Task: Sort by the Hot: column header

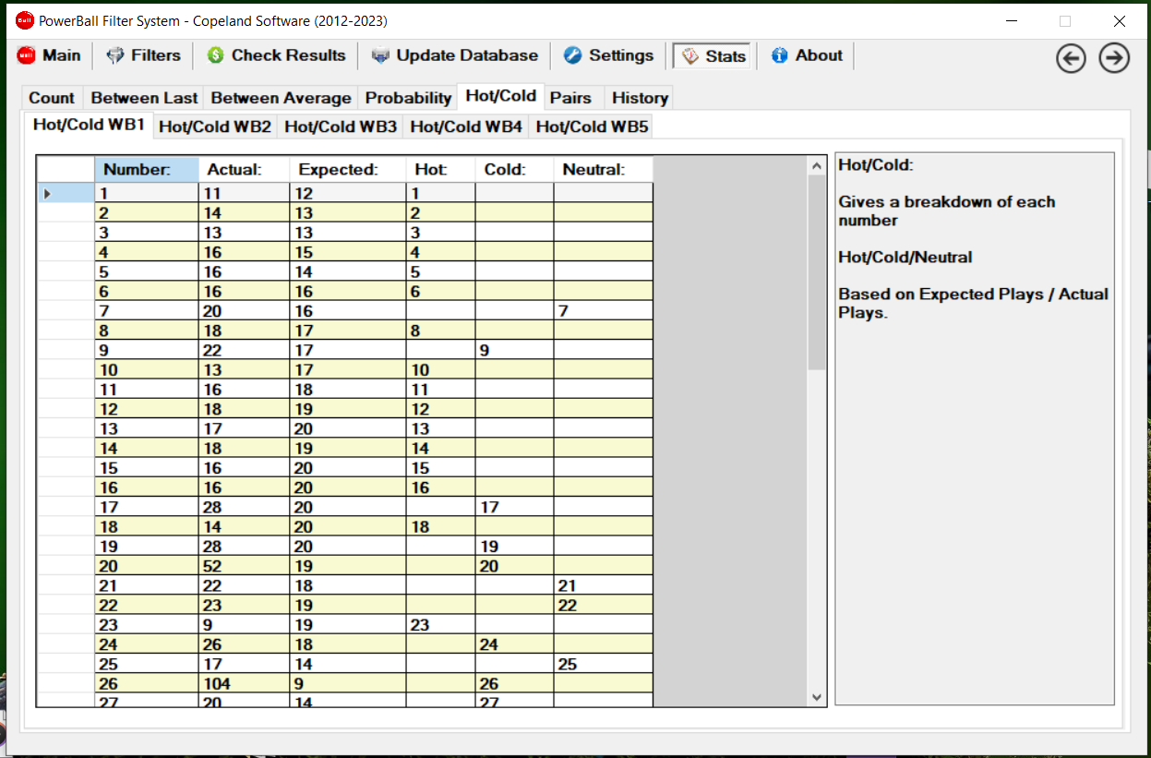Action: click(x=440, y=170)
